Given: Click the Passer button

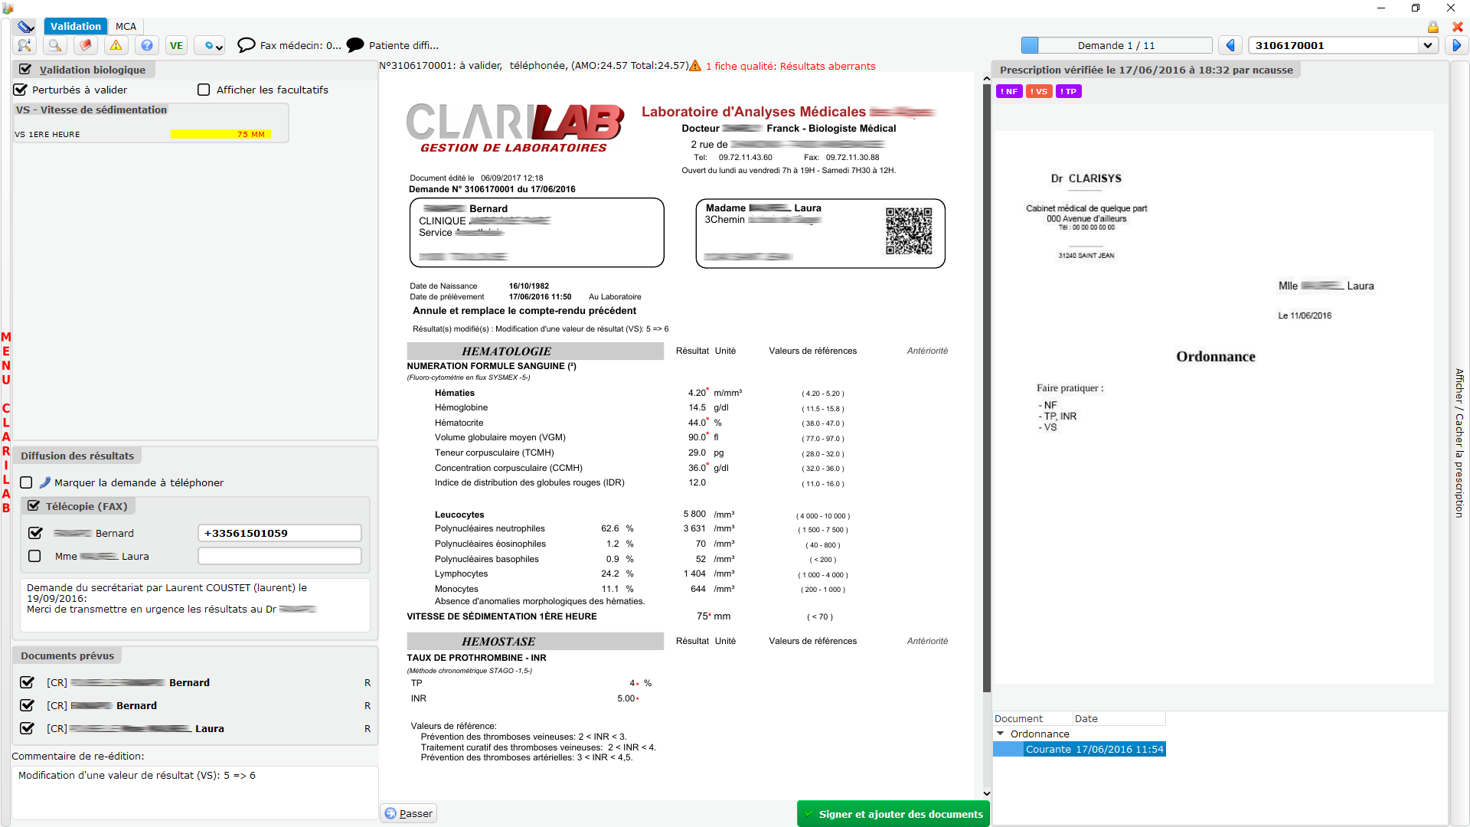Looking at the screenshot, I should click(x=408, y=813).
